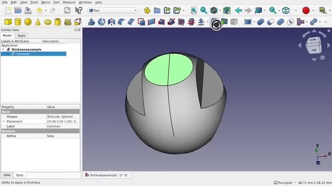This screenshot has height=186, width=332.
Task: Switch to the Data property tab
Action: tap(20, 175)
